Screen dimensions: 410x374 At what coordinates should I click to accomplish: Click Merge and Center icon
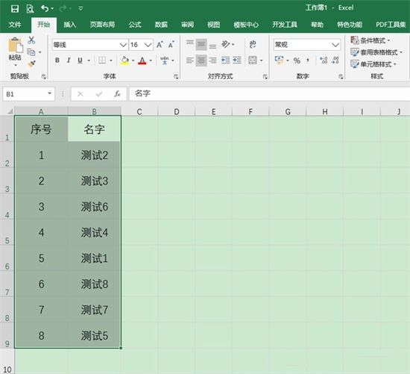coord(253,60)
